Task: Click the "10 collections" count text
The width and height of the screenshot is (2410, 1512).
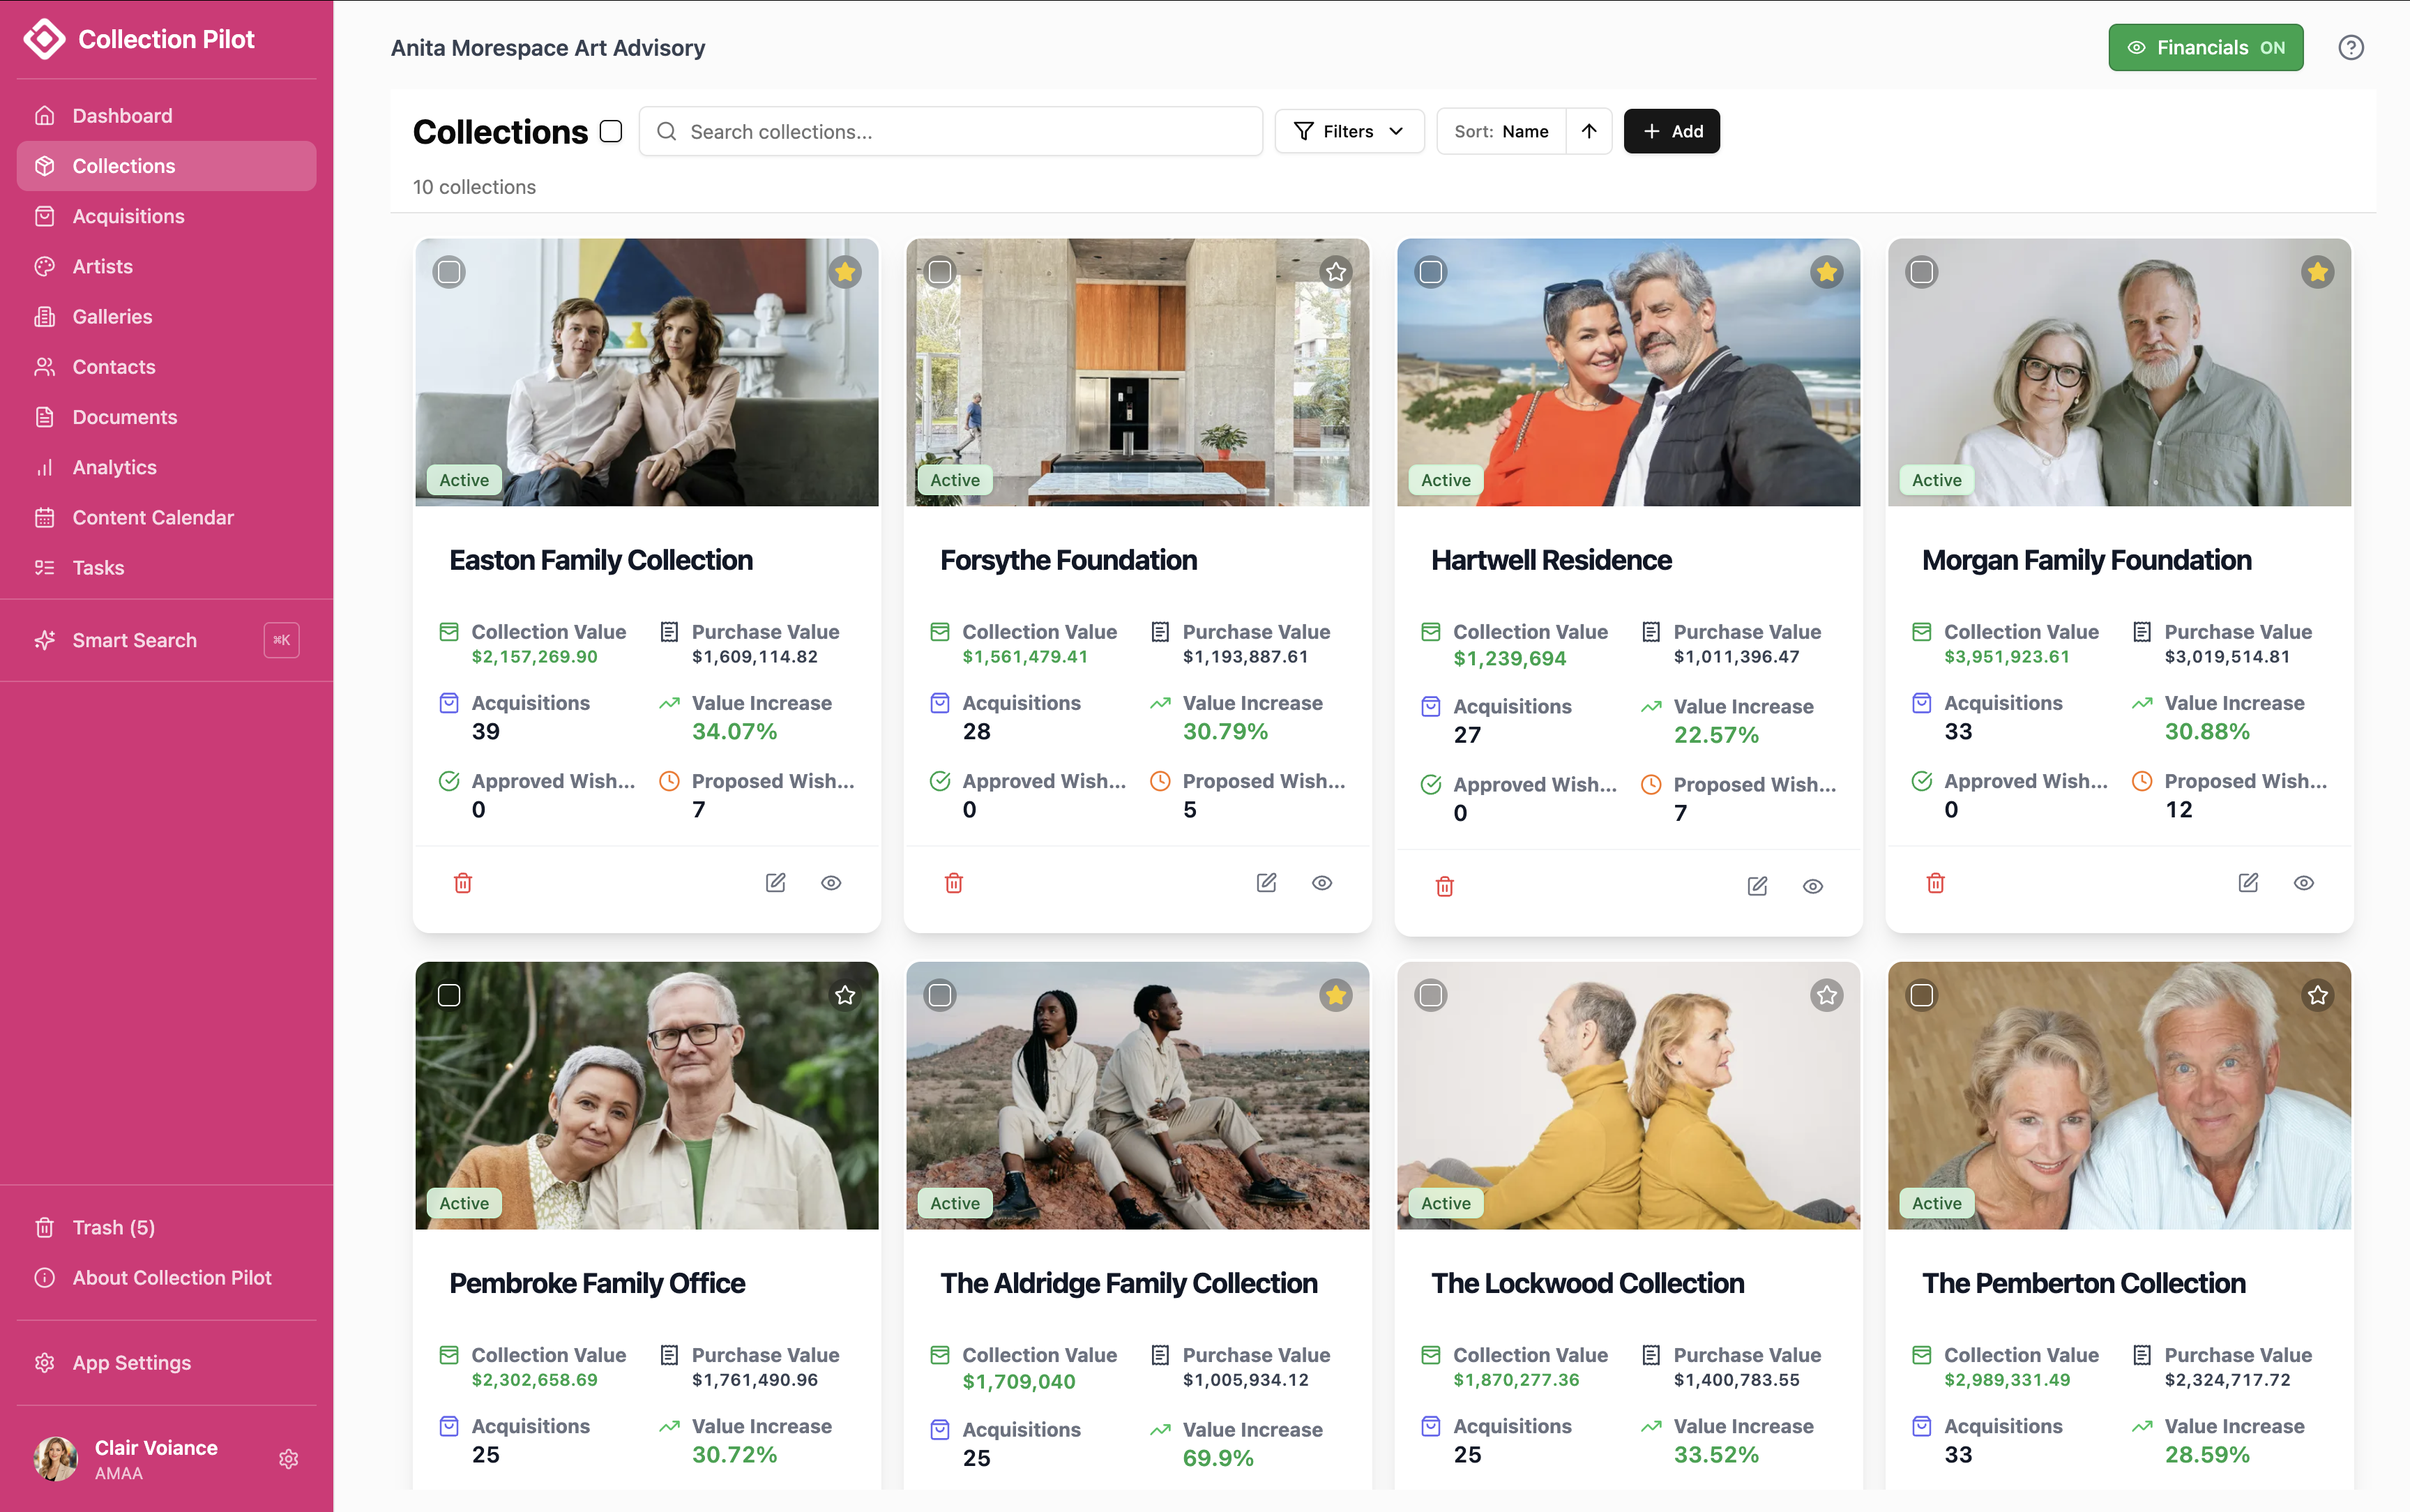Action: click(475, 187)
